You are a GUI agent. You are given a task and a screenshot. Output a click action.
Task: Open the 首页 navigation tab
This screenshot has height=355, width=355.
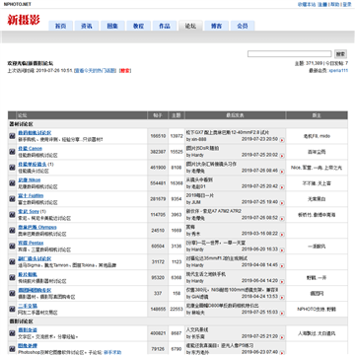[60, 26]
